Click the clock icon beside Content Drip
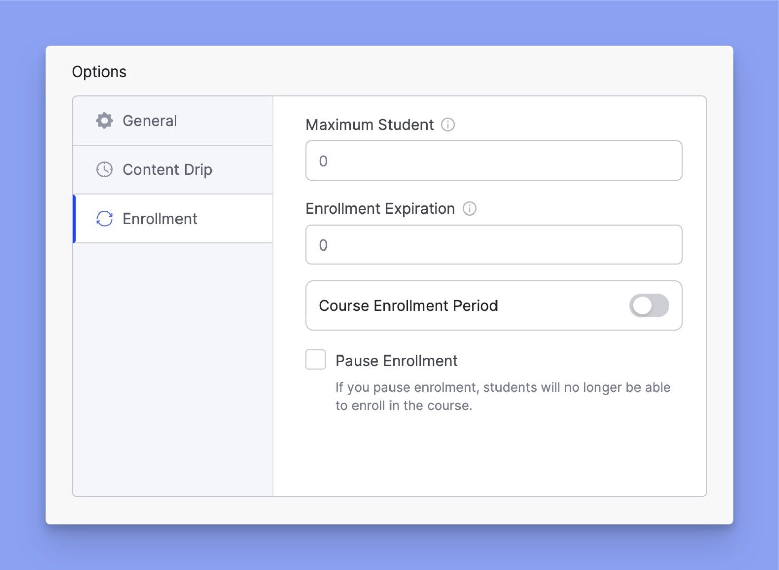 point(104,169)
